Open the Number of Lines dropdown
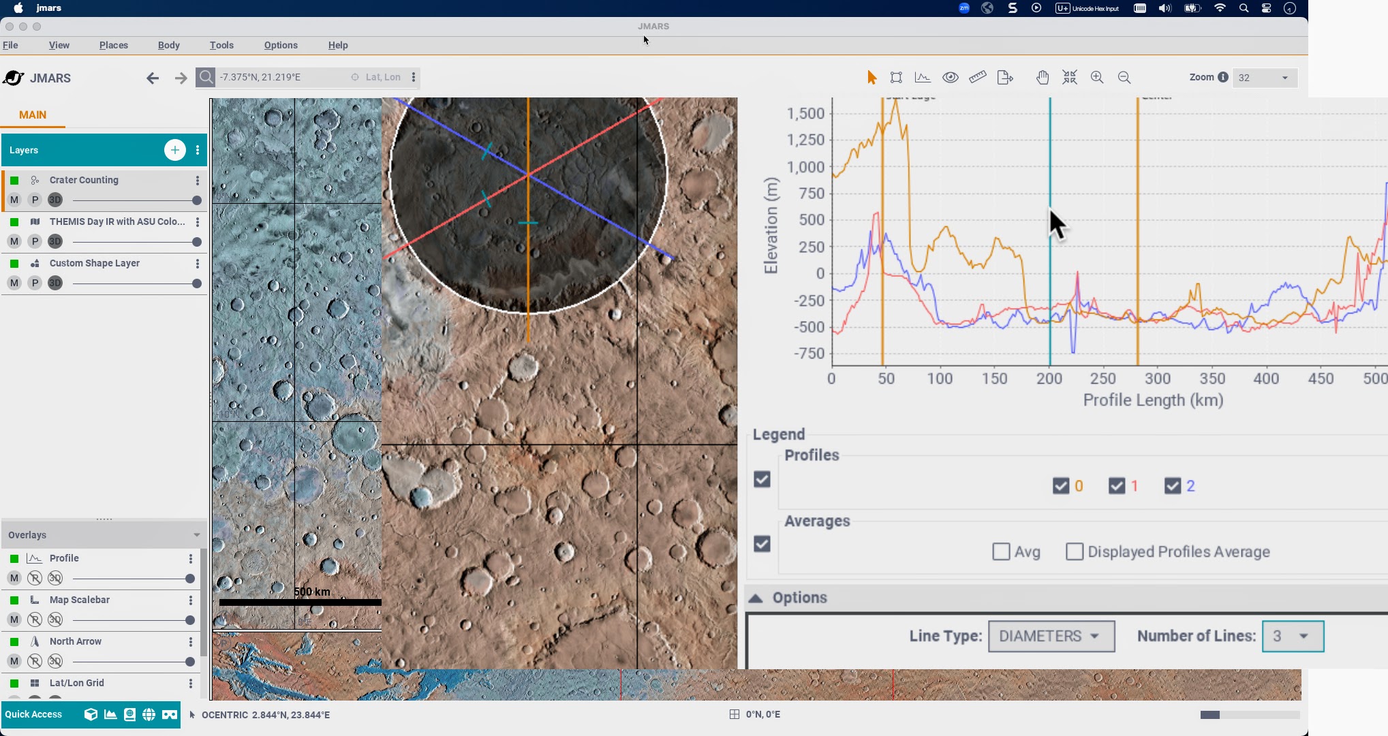The image size is (1388, 736). [1293, 636]
